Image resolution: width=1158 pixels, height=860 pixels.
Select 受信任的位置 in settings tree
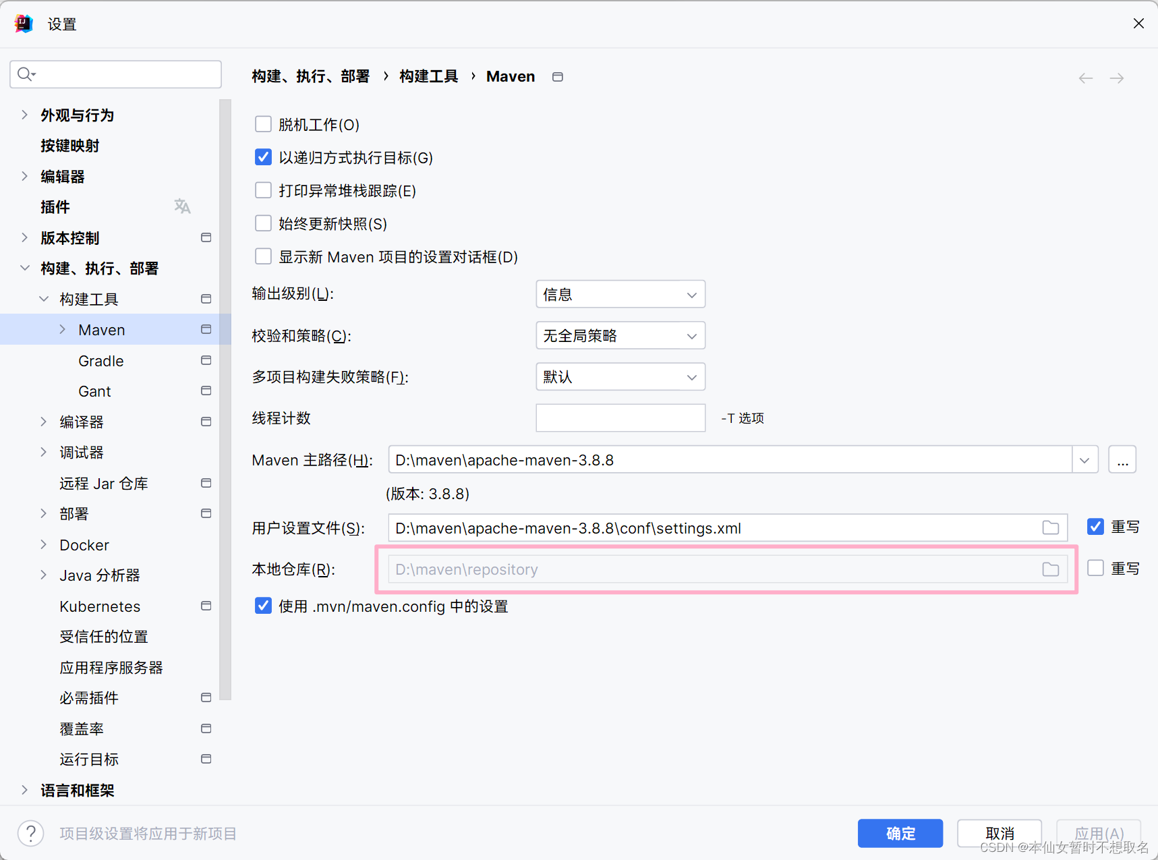tap(104, 637)
